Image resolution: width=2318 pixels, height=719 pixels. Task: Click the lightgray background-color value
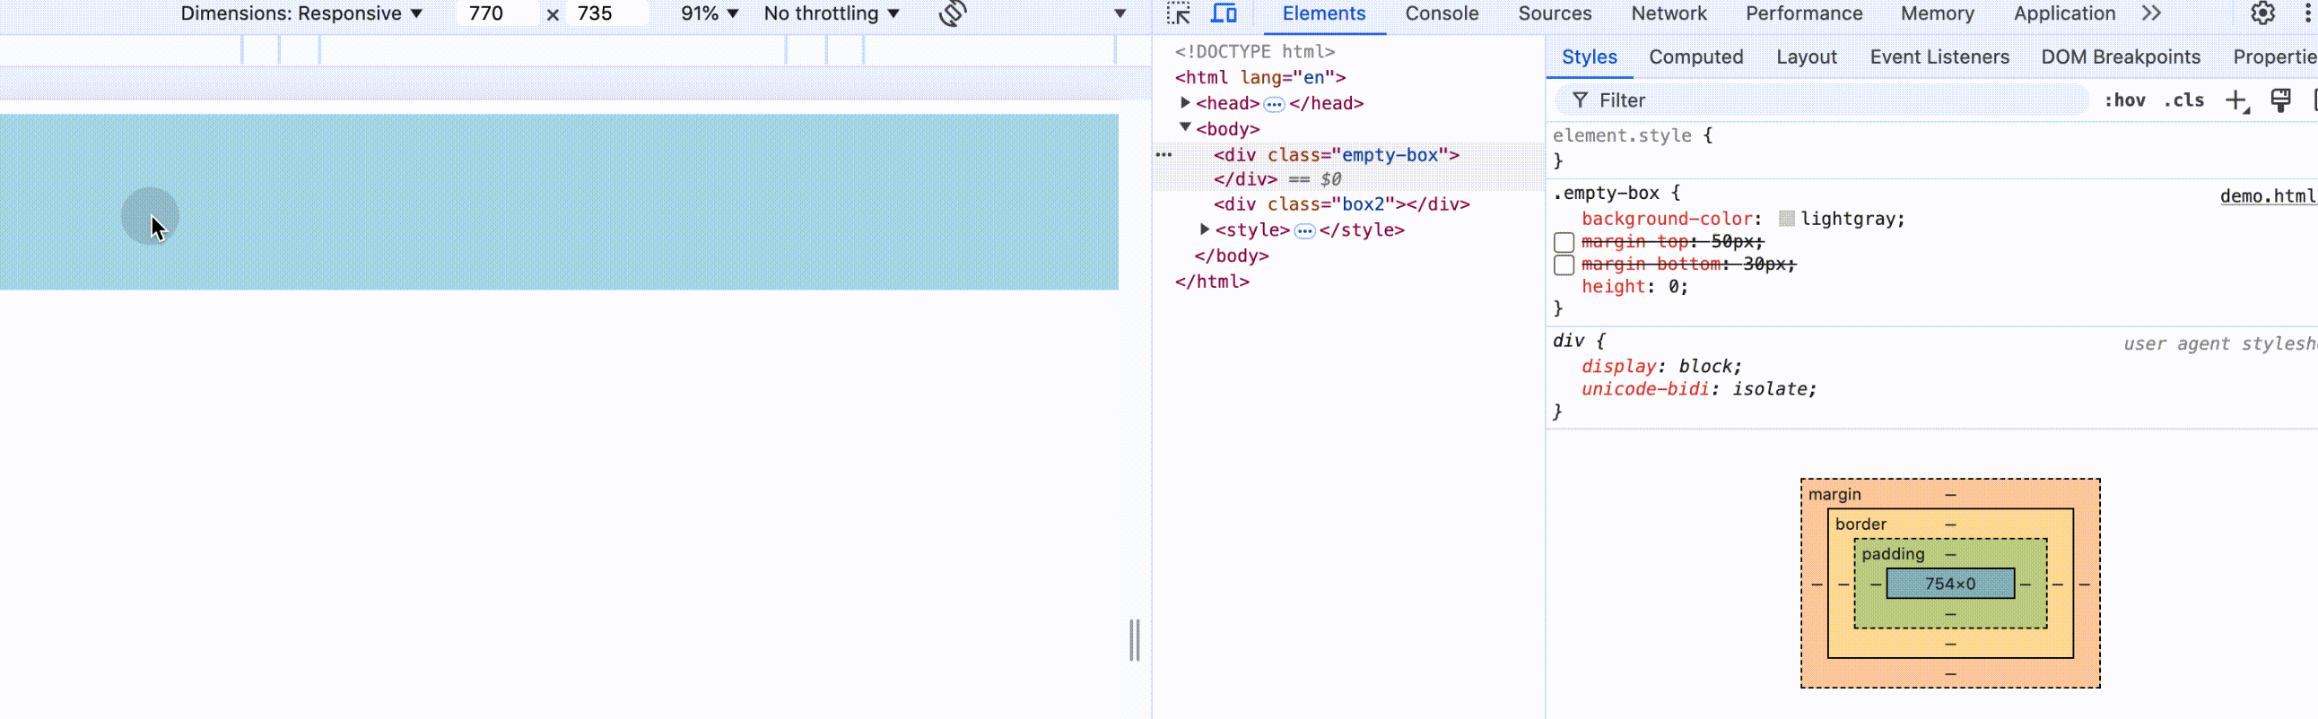click(x=1847, y=220)
